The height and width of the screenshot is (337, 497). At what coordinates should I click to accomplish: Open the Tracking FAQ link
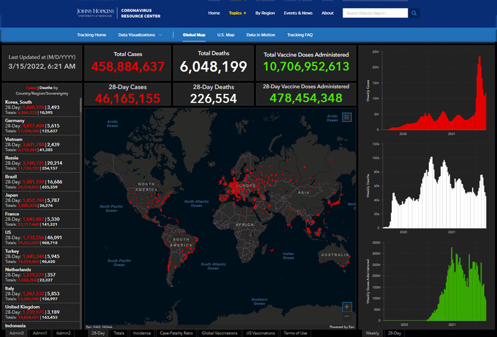[x=299, y=35]
